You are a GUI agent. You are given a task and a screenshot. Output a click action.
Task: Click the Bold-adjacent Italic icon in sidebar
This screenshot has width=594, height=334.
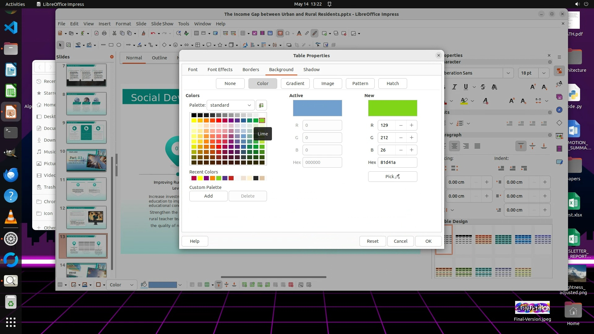[454, 87]
